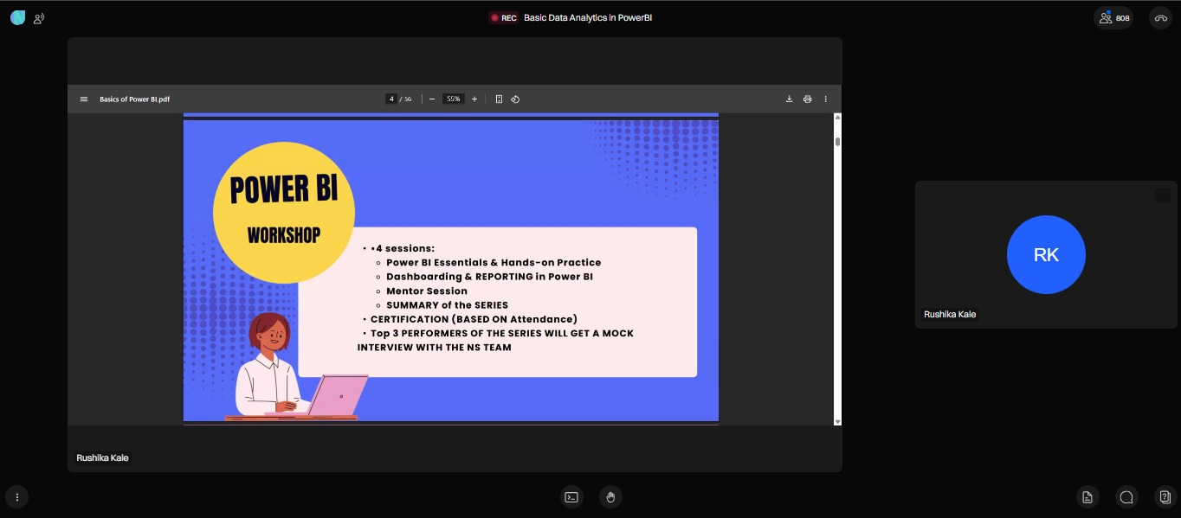Click 'Dashboarding & REPORTING in Power BI' line
Image resolution: width=1181 pixels, height=518 pixels.
tap(489, 277)
